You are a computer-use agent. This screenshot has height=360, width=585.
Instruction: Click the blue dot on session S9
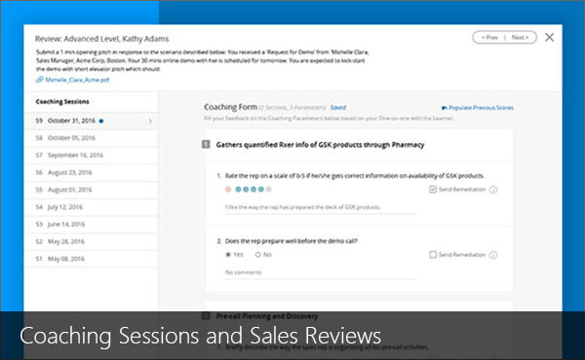coord(101,121)
